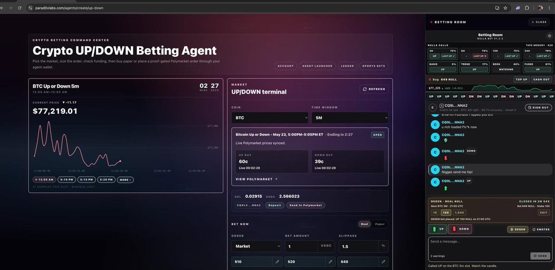Select the 10 NULL stake
Screen dimensions: 555x270
point(434,212)
